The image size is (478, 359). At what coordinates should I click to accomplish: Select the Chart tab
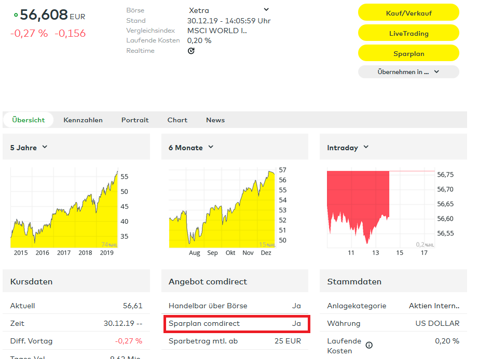pos(177,120)
